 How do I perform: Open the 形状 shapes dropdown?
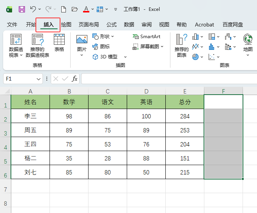coord(103,37)
